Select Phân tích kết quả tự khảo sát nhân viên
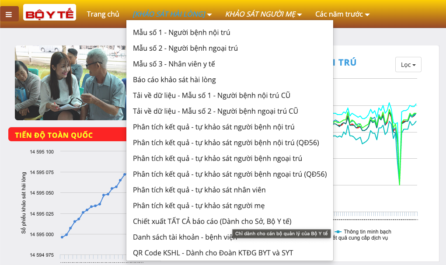 point(199,190)
